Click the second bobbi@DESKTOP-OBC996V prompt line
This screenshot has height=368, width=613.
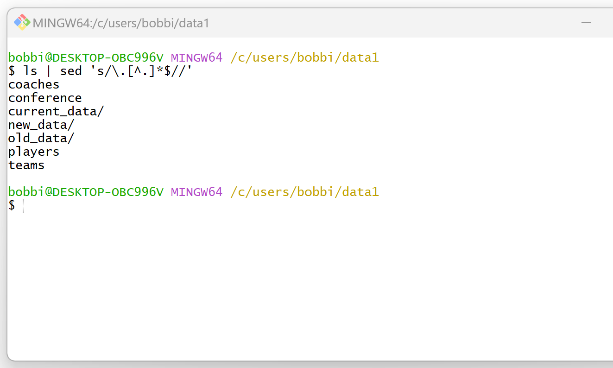(x=86, y=191)
